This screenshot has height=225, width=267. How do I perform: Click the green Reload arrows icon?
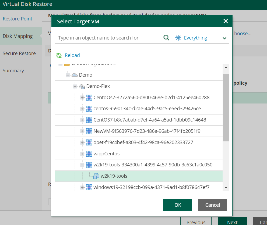[x=59, y=55]
